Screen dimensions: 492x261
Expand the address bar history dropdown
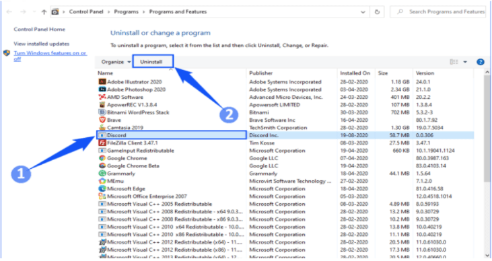pos(363,12)
